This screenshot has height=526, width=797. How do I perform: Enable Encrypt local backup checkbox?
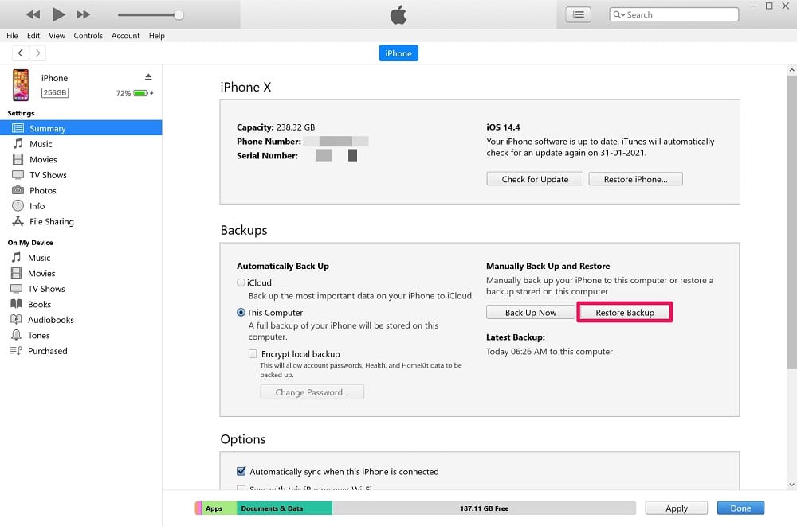pyautogui.click(x=253, y=353)
